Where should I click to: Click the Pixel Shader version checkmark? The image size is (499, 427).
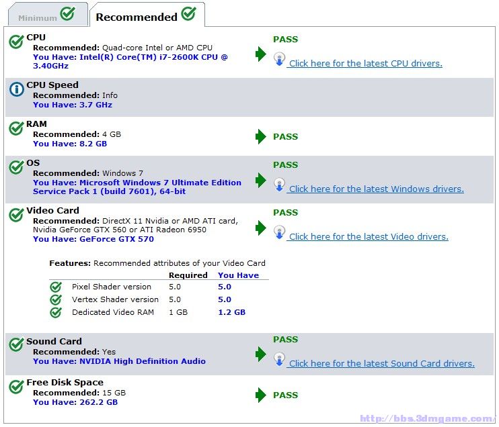click(56, 287)
